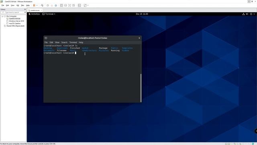Open the terminal Search menu
Viewport: 257px width, 145px height.
(64, 42)
